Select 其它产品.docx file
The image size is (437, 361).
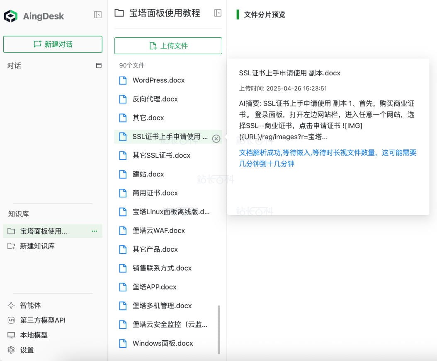coord(168,249)
